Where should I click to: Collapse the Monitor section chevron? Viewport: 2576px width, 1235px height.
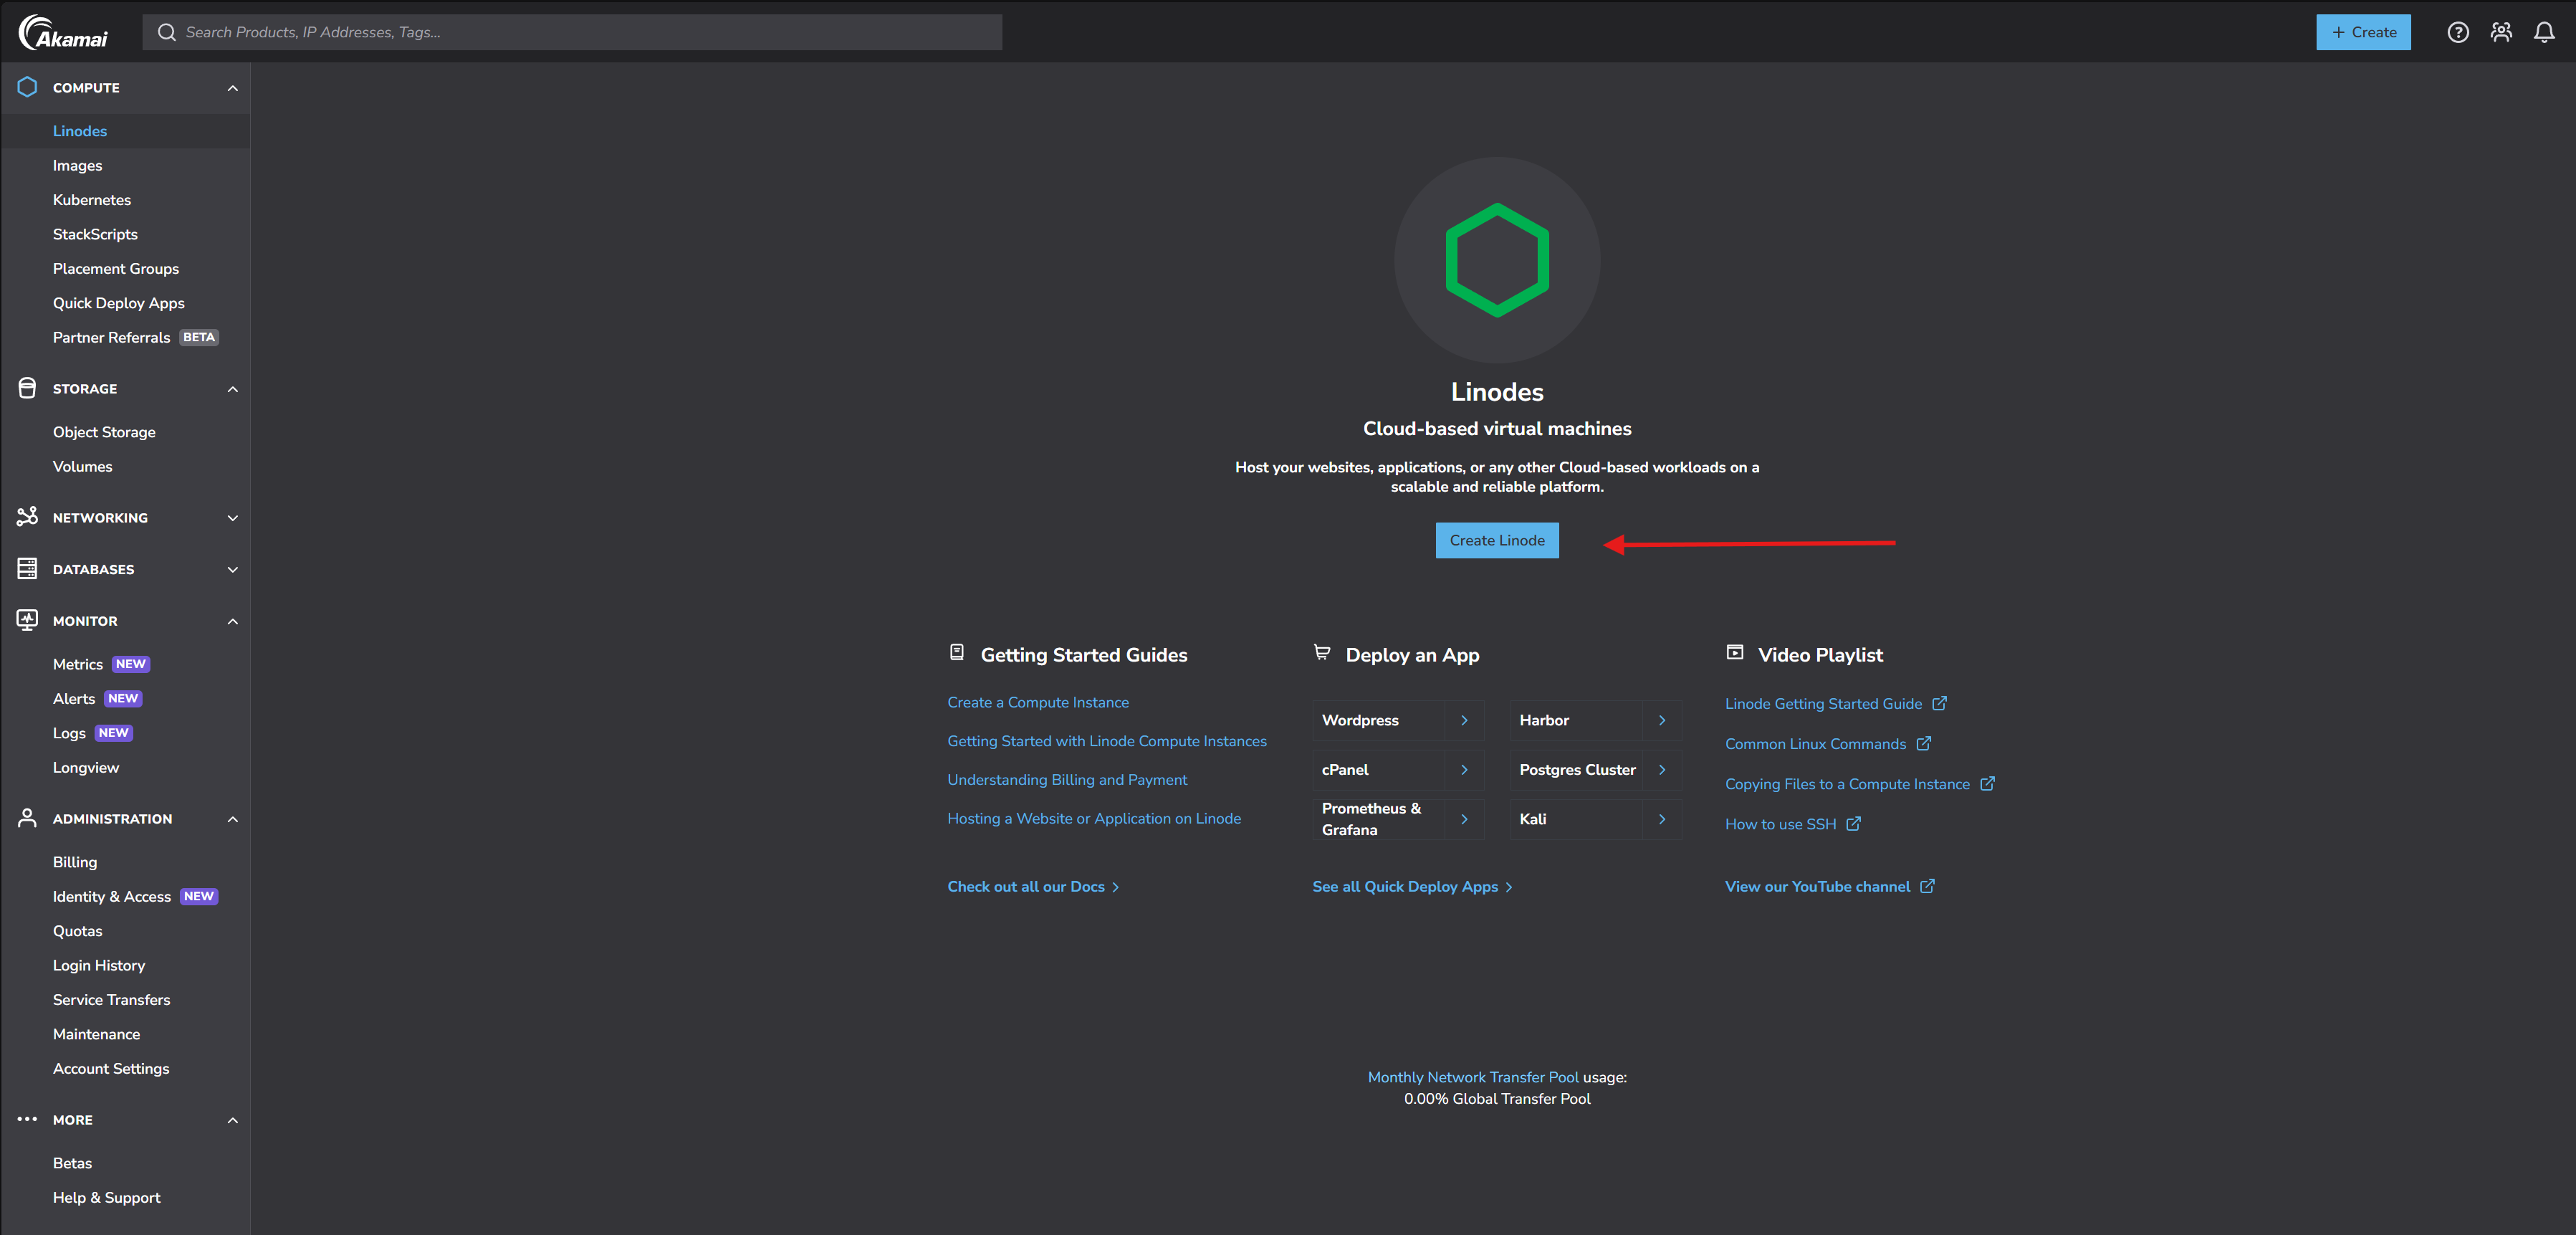(232, 621)
